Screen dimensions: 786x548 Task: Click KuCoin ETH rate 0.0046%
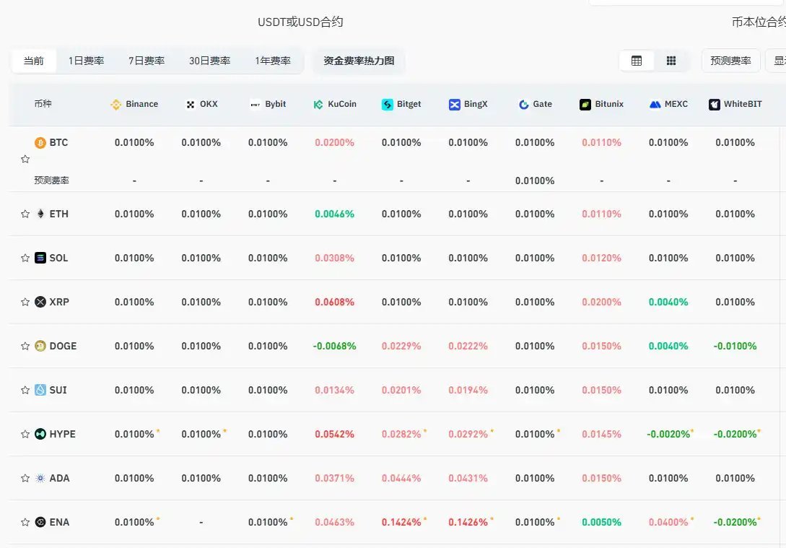tap(334, 214)
